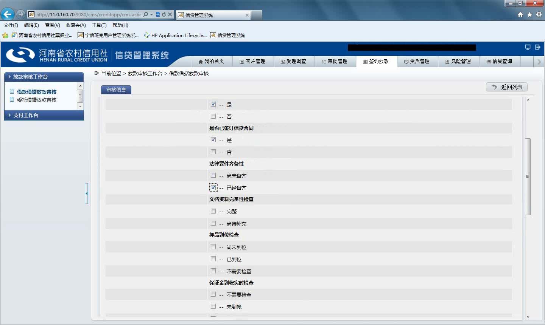The image size is (545, 325).
Task: Click the 当前位置 breadcrumb icon
Action: tap(97, 73)
